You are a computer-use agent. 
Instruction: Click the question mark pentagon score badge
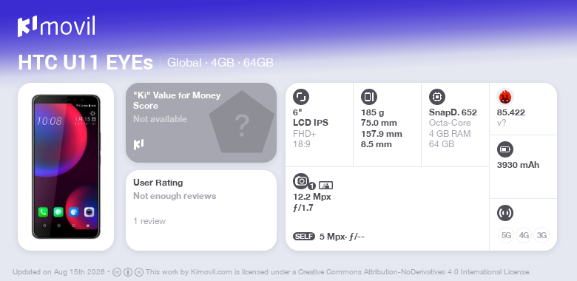(242, 123)
